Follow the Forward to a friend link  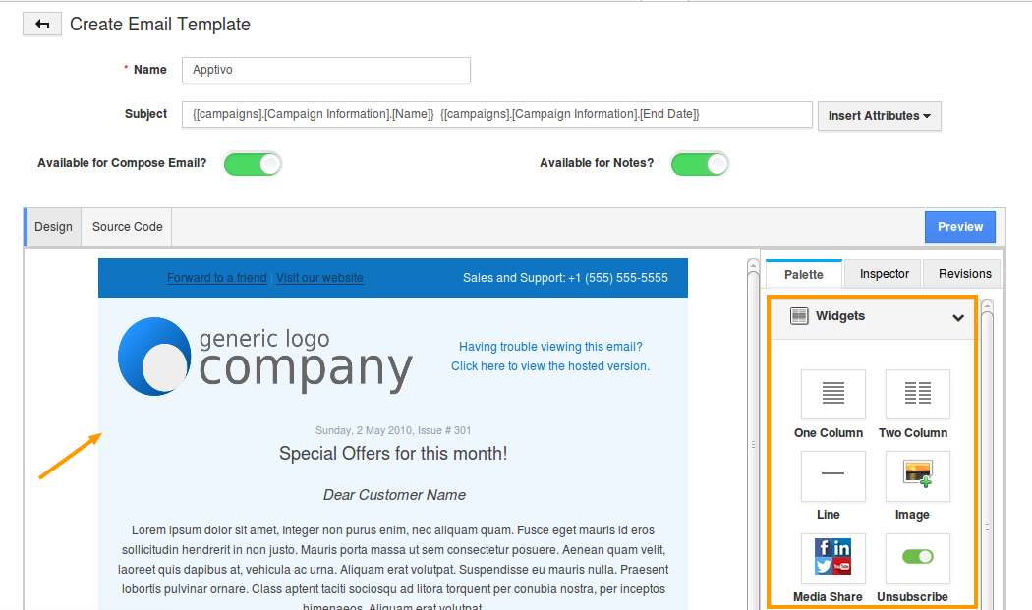(216, 278)
